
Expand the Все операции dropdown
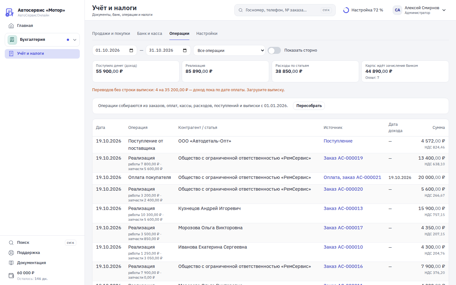229,50
